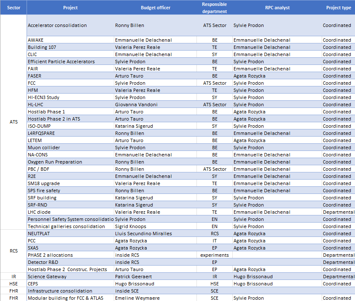Select the IT department cell in PCC row
Image resolution: width=355 pixels, height=301 pixels.
214,241
